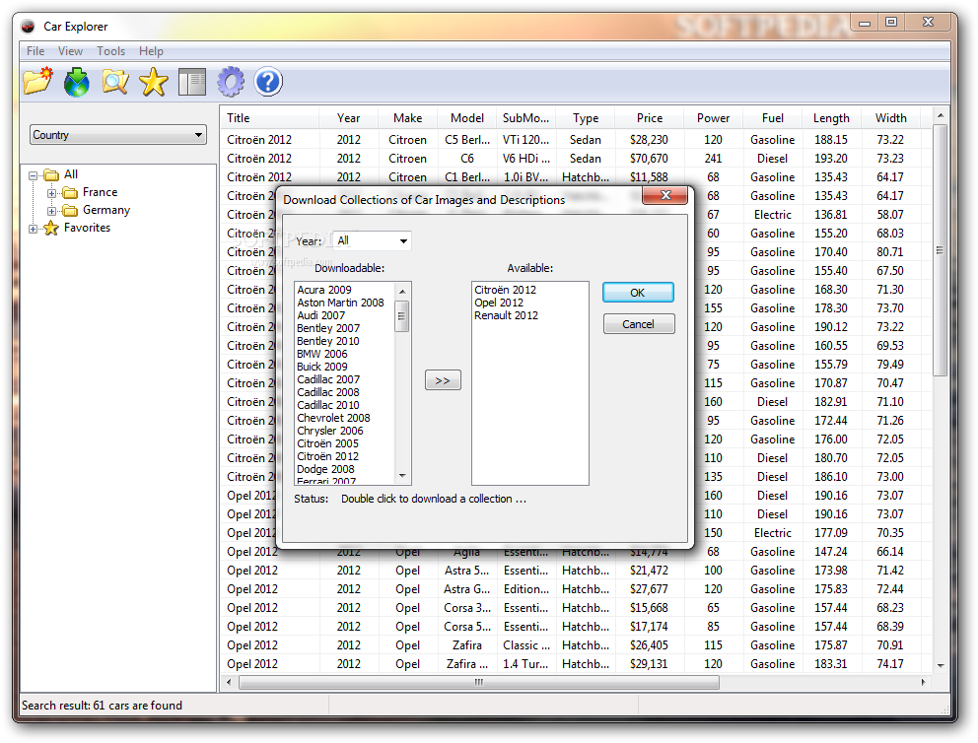Select the All tree item label
978x743 pixels.
tap(71, 174)
